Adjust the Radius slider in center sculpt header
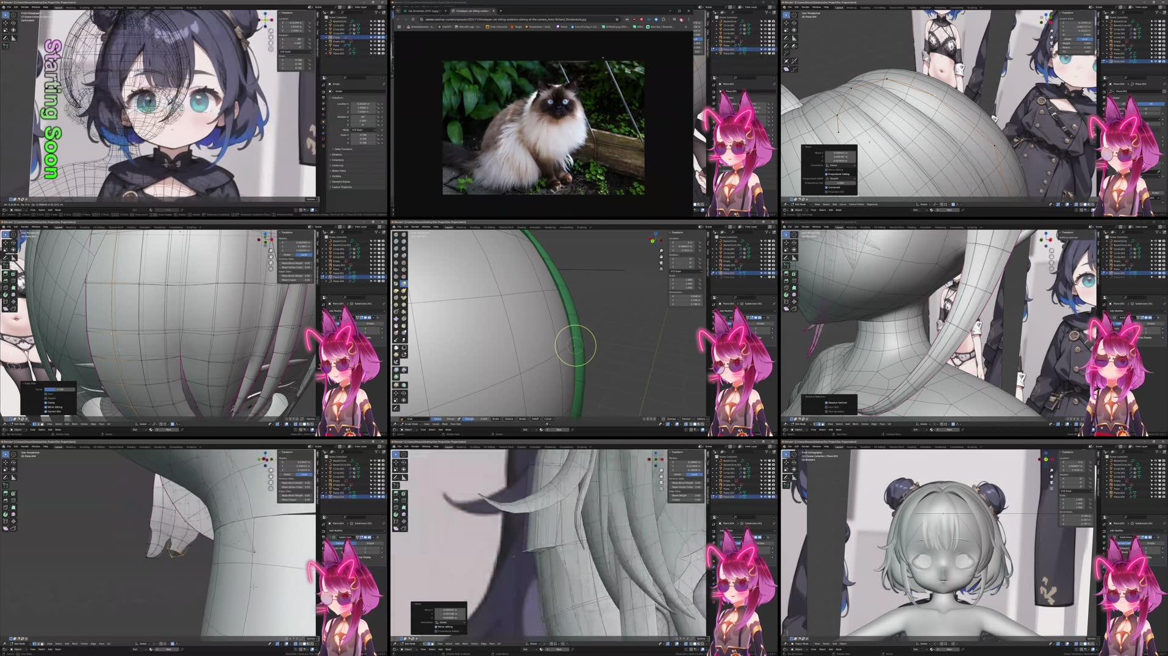The image size is (1168, 656). [443, 419]
